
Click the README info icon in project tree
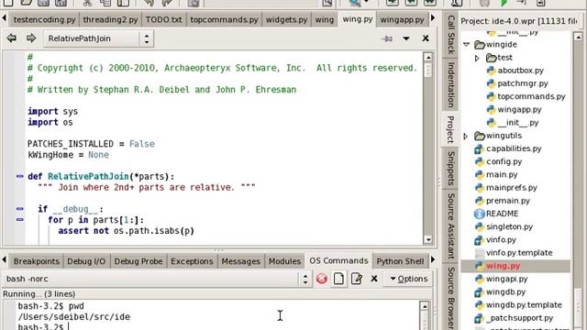[479, 214]
